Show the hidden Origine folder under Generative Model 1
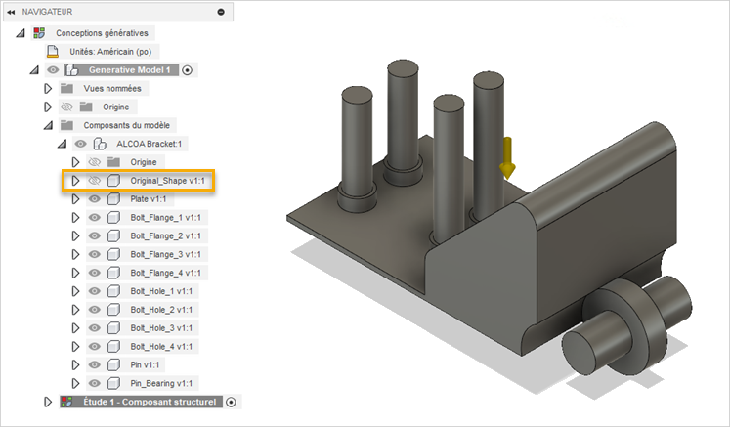Image resolution: width=730 pixels, height=427 pixels. (66, 107)
